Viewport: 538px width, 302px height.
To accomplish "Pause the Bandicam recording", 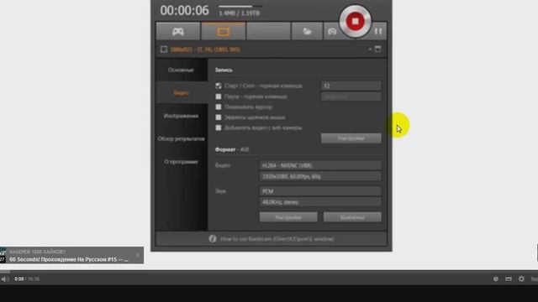I will pos(378,32).
